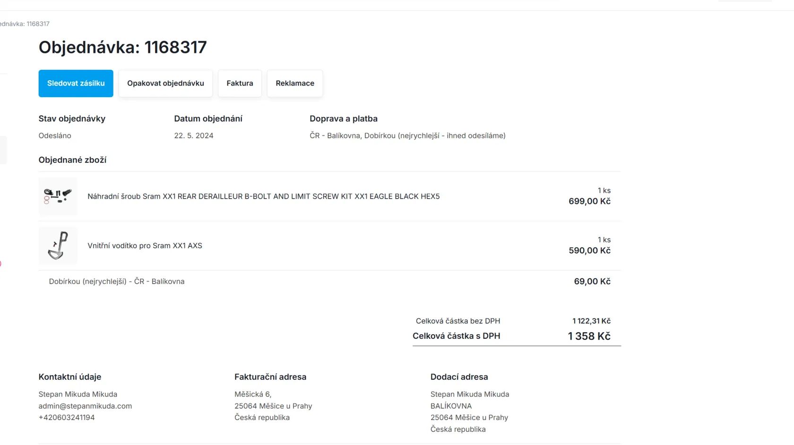Open the Sram B-bolt screw kit thumbnail

click(58, 196)
